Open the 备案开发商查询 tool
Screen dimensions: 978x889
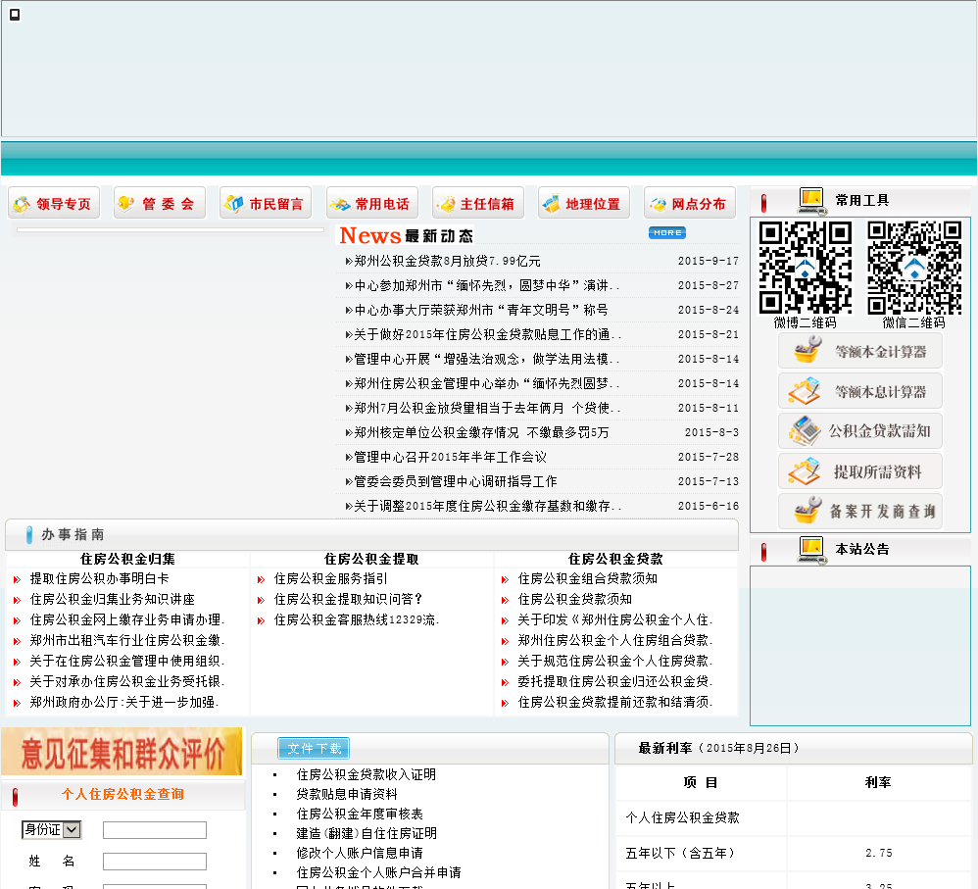859,512
